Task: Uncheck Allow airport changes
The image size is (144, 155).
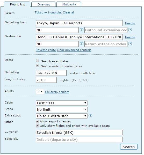Action: [37, 121]
